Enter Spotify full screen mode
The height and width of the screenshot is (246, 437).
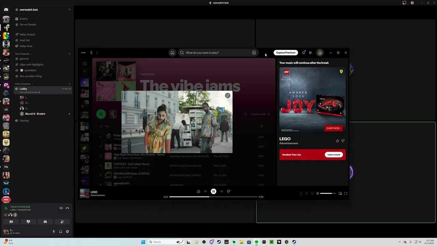(x=346, y=193)
